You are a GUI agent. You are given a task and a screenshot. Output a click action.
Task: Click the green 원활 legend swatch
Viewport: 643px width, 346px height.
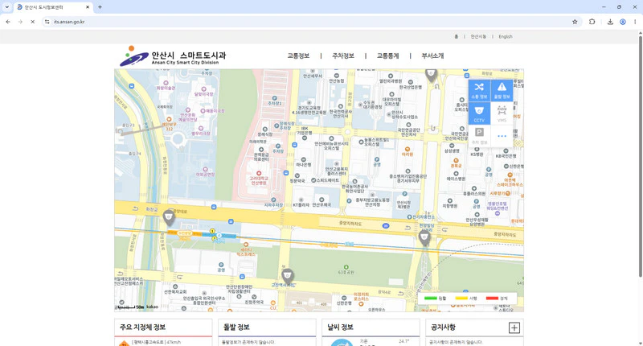(x=430, y=299)
